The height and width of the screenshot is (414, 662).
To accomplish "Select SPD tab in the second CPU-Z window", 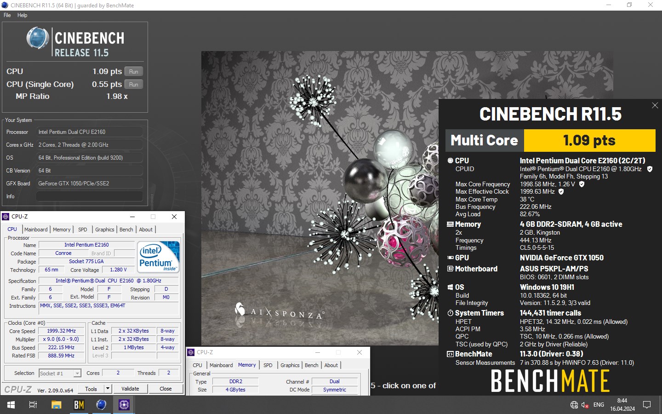I will pyautogui.click(x=268, y=365).
